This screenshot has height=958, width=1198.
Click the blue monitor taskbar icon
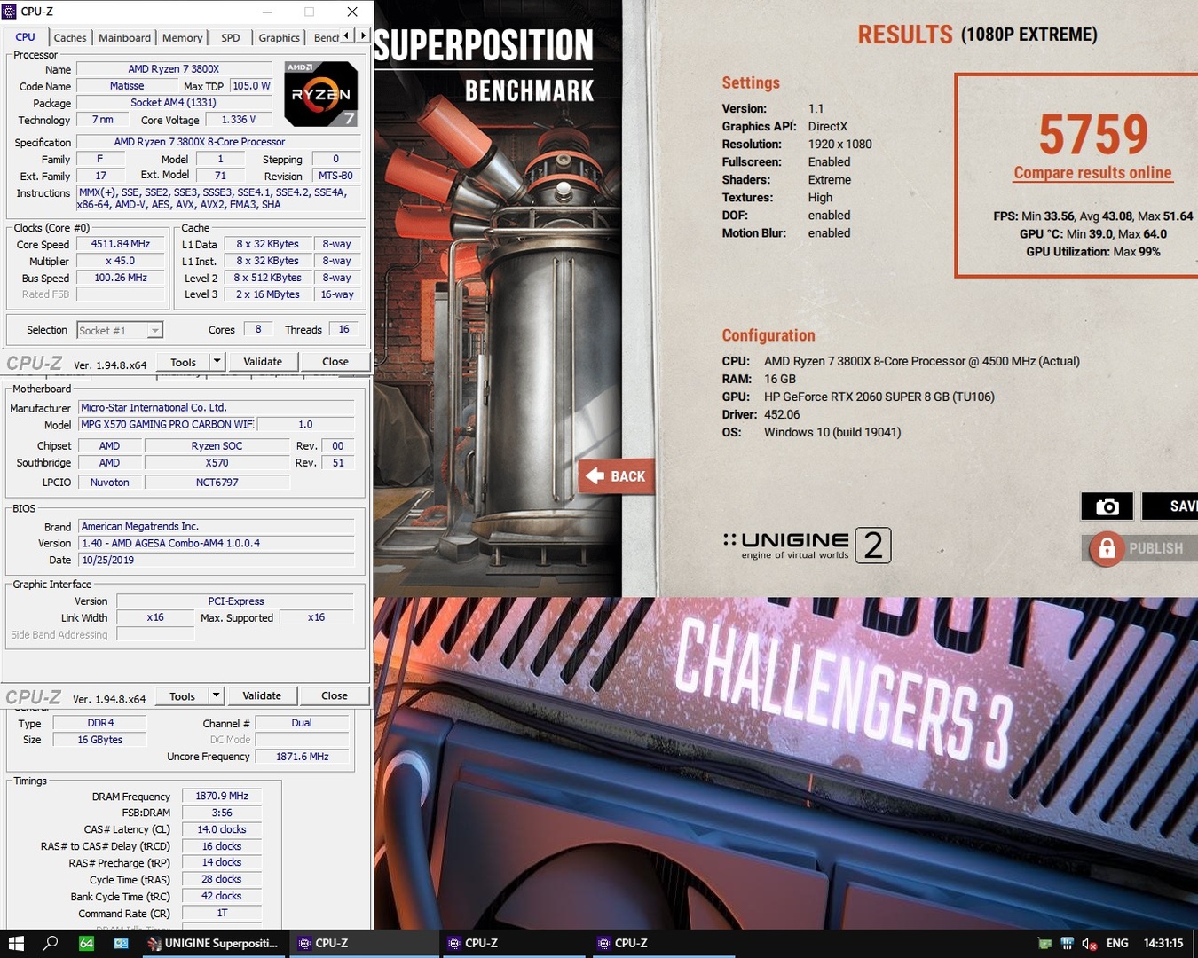121,943
